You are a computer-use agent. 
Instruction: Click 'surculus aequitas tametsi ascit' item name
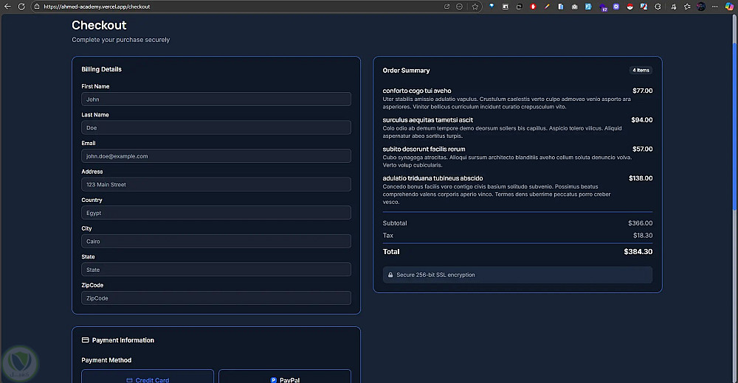[x=428, y=120]
